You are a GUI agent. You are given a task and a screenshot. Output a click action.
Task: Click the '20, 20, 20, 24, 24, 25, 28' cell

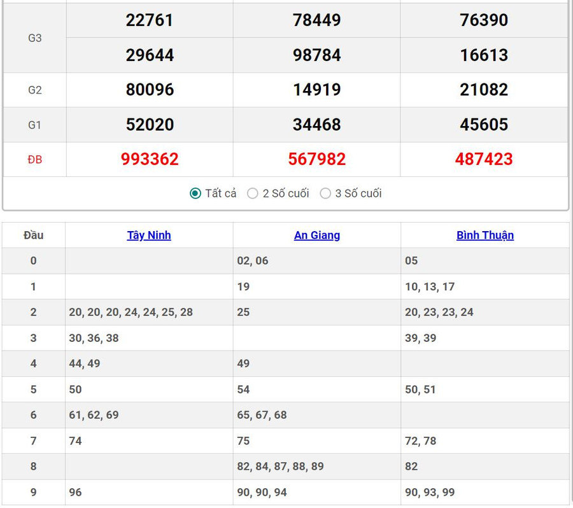click(131, 312)
